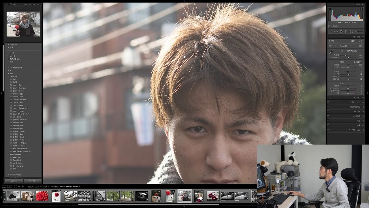
Task: Switch to main window display 1
Action: point(4,186)
